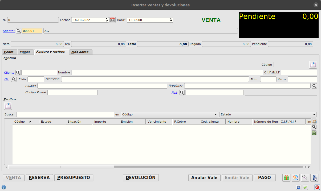Open country lookup magnifier next to País

click(182, 93)
